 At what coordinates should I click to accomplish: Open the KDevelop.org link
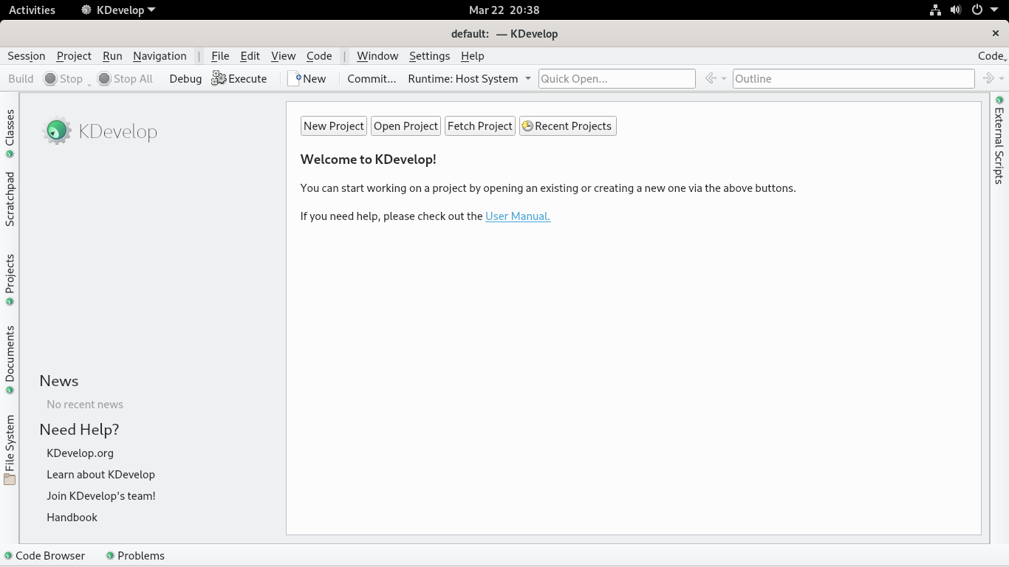click(80, 453)
